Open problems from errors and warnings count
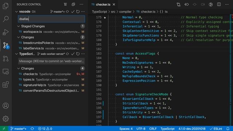 (45, 128)
